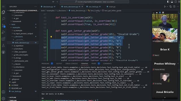Click test_get_letter_grade in the breadcrumb
Screen dimensions: 181x101
[x=113, y=11]
